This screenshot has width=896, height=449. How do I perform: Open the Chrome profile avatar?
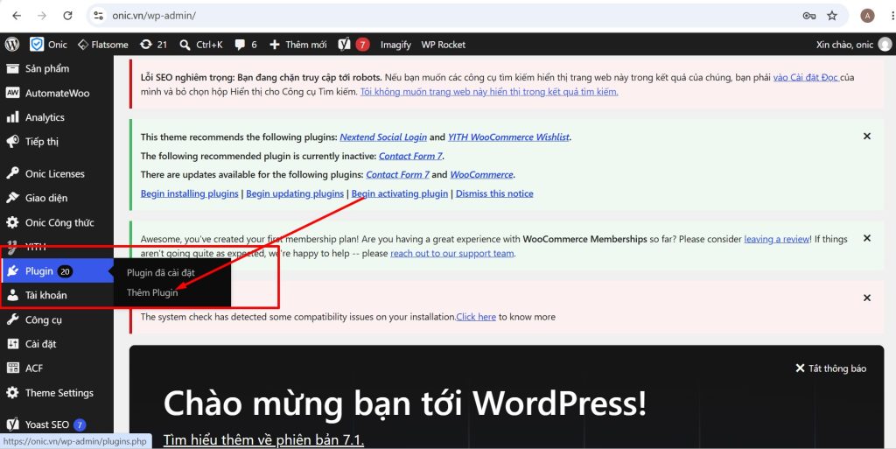pyautogui.click(x=867, y=16)
